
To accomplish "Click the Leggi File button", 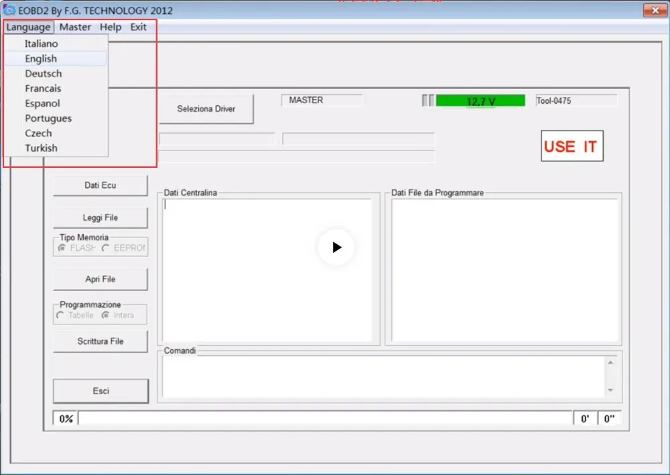I will tap(100, 217).
